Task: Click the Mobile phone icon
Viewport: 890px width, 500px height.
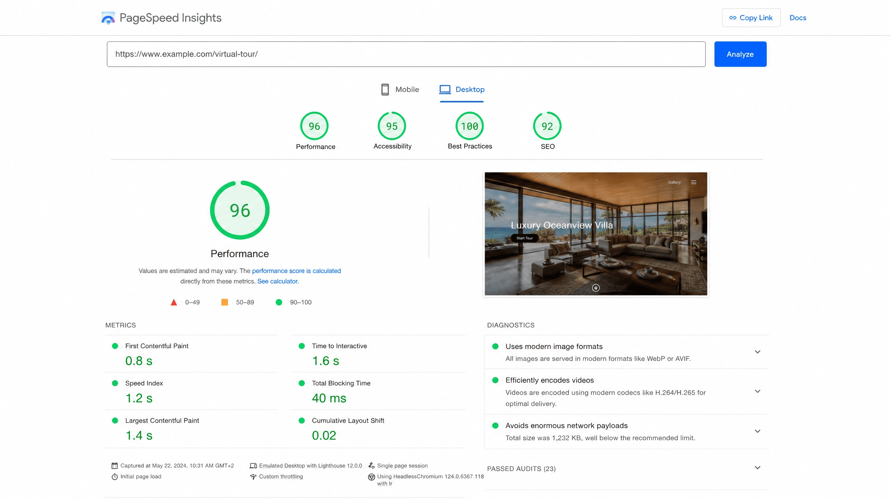Action: pyautogui.click(x=385, y=90)
